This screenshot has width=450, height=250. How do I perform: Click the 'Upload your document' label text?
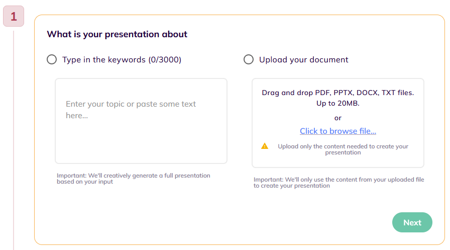(303, 60)
